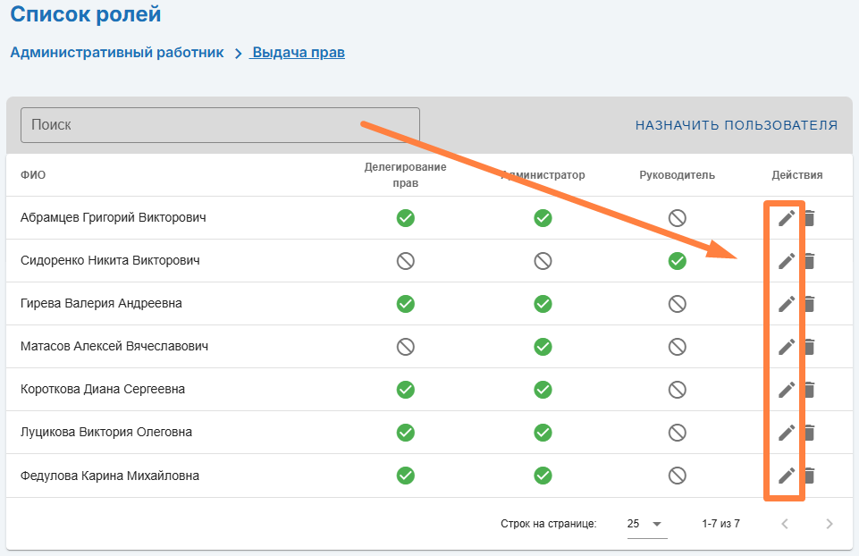
Task: Open Выдача прав breadcrumb link
Action: click(x=299, y=53)
